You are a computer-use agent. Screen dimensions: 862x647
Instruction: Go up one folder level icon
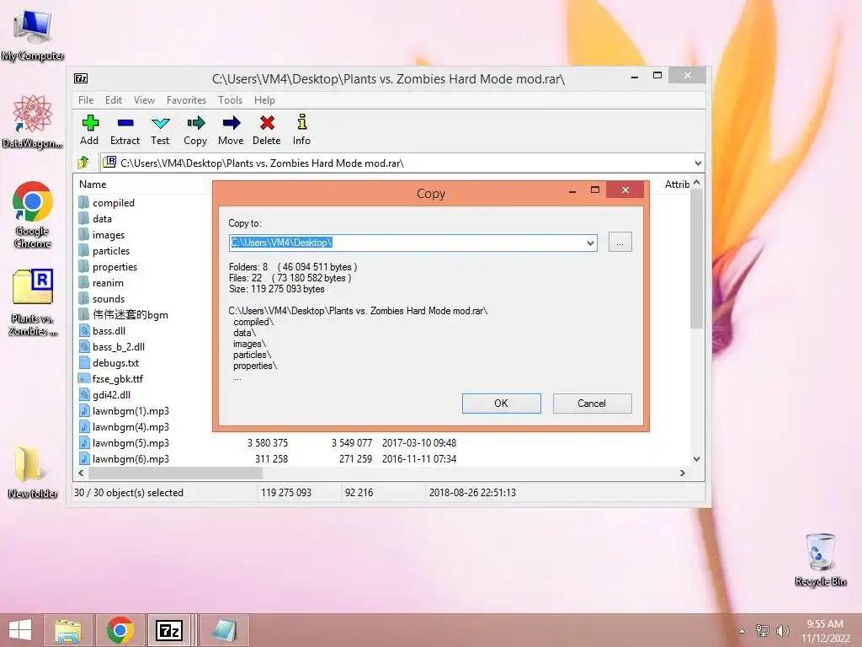[x=83, y=163]
